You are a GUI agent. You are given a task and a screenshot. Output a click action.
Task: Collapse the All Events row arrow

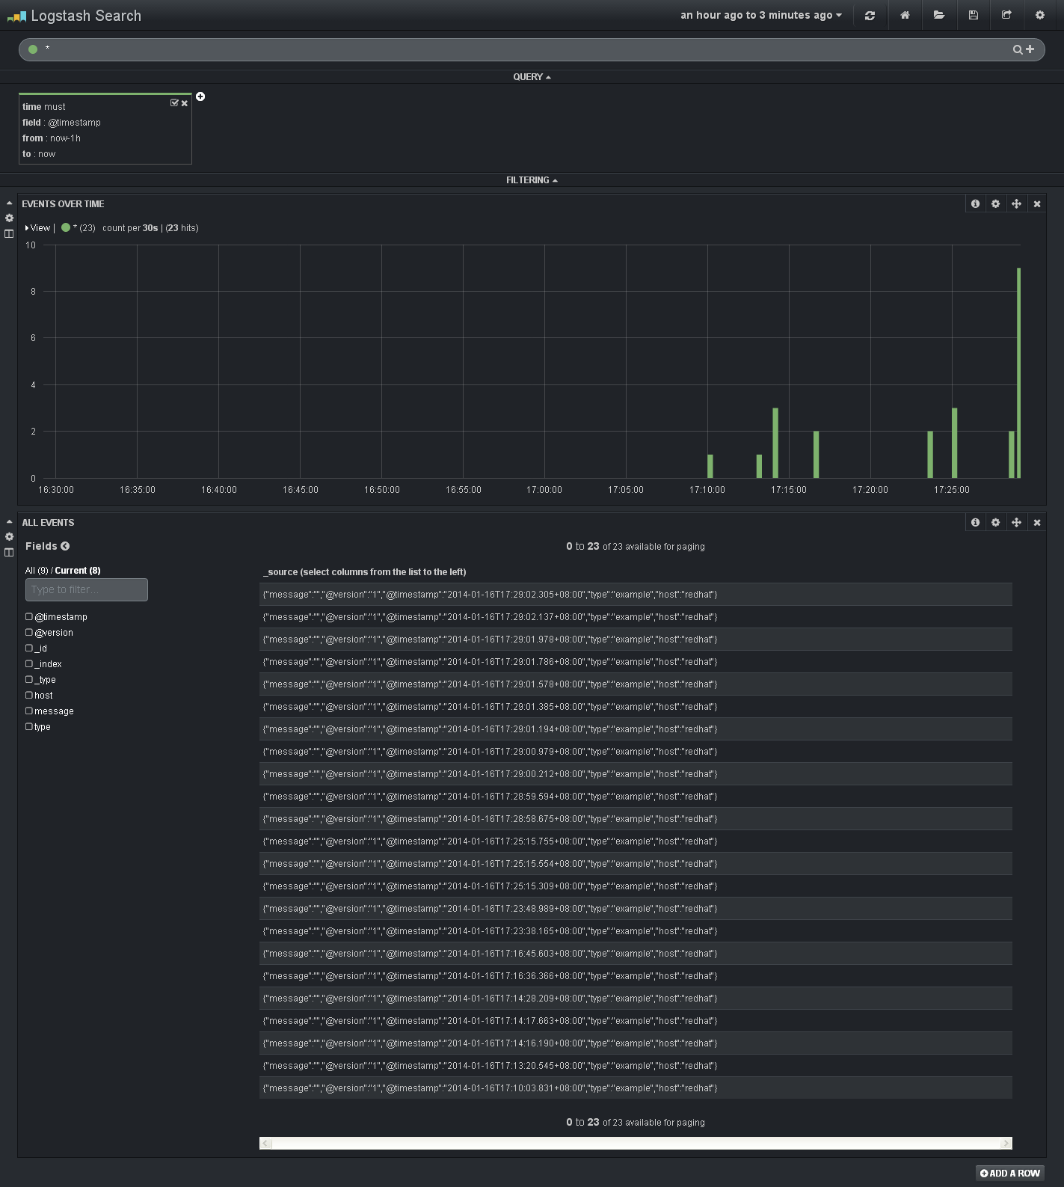[9, 522]
